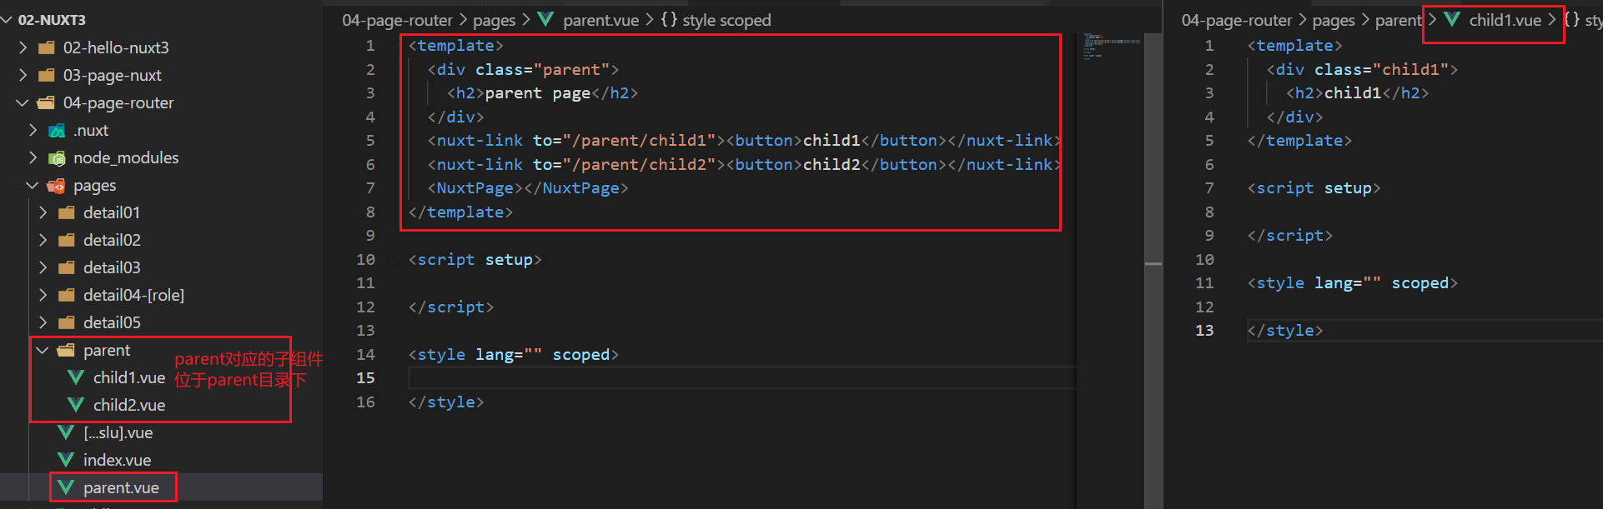This screenshot has width=1603, height=509.
Task: Click the 03-page-nuxt folder icon
Action: pyautogui.click(x=47, y=75)
